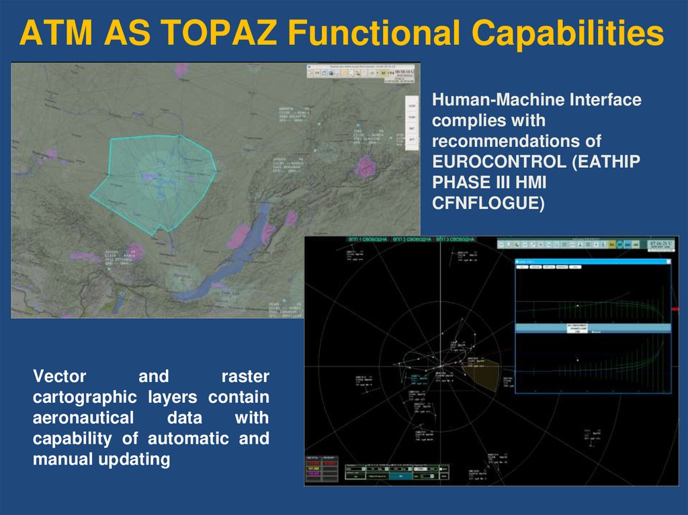Click the blue highlighted button in bottom panel

coord(401,477)
